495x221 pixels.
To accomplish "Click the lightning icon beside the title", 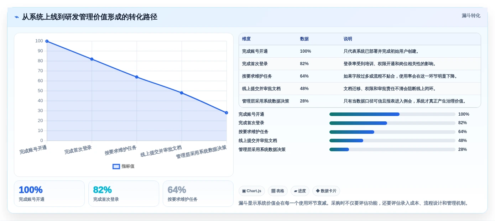I will pyautogui.click(x=17, y=17).
